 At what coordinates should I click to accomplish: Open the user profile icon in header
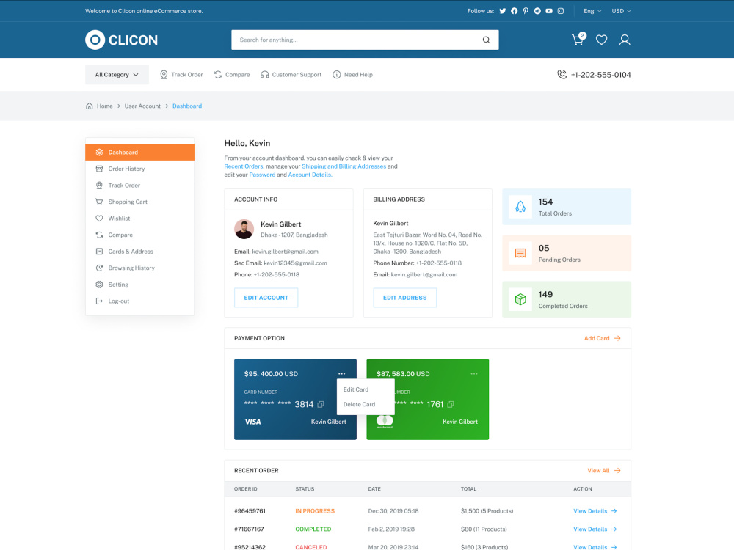tap(625, 40)
